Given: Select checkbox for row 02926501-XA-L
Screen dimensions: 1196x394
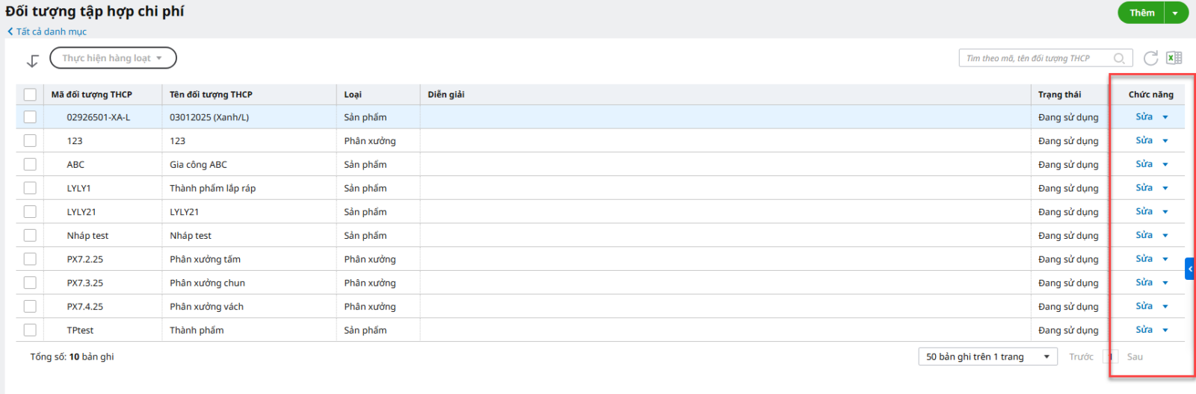Looking at the screenshot, I should tap(30, 117).
